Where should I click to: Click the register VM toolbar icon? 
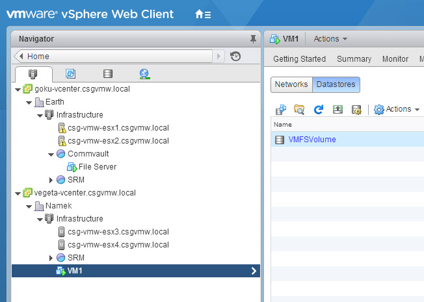(x=281, y=109)
